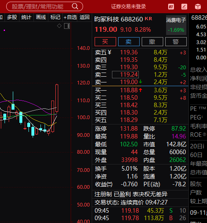Screen dimensions: 207x223
Task: Click the 量比 value 14.96
Action: (179, 136)
